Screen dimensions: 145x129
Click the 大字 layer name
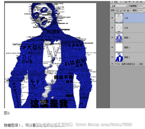click(126, 28)
